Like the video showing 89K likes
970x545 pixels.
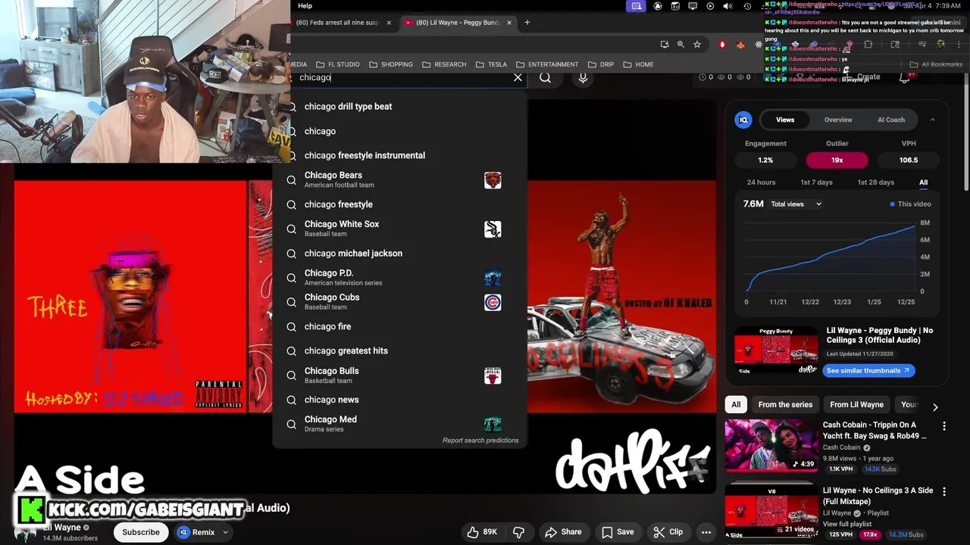point(481,532)
